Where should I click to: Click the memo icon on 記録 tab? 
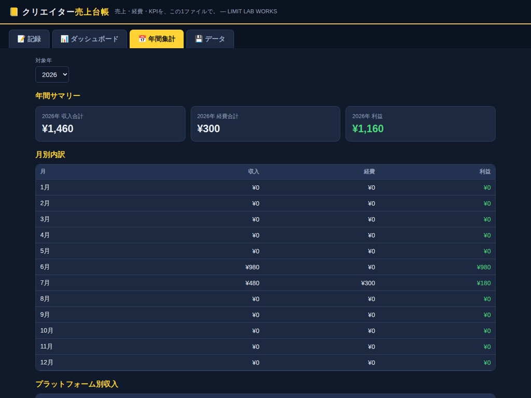click(x=21, y=39)
